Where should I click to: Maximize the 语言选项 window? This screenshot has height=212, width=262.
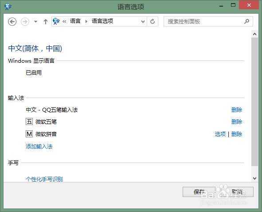point(233,5)
